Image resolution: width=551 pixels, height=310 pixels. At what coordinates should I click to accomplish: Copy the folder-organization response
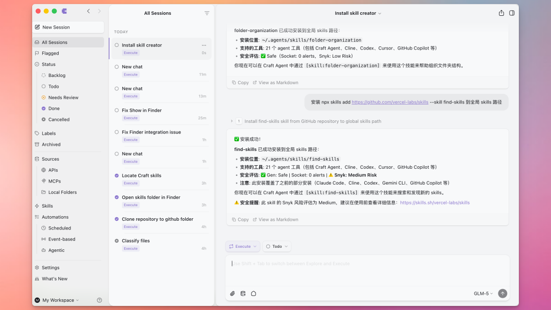pyautogui.click(x=240, y=83)
